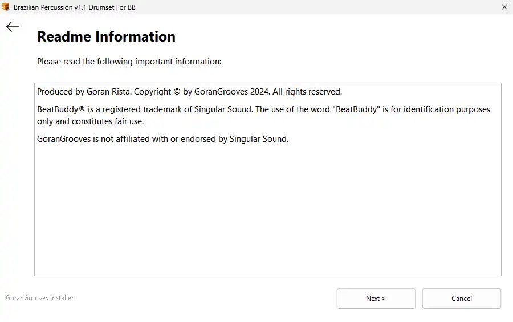Abort setup with the Cancel button
This screenshot has height=322, width=513.
pos(461,299)
